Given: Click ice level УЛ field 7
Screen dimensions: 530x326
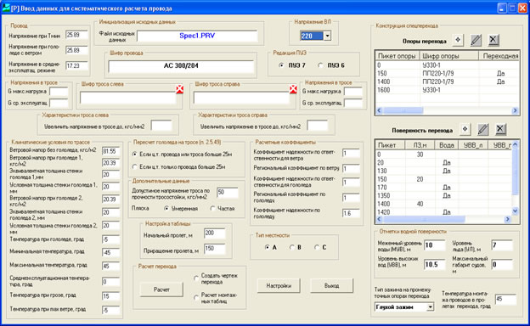Looking at the screenshot, I should (x=502, y=245).
